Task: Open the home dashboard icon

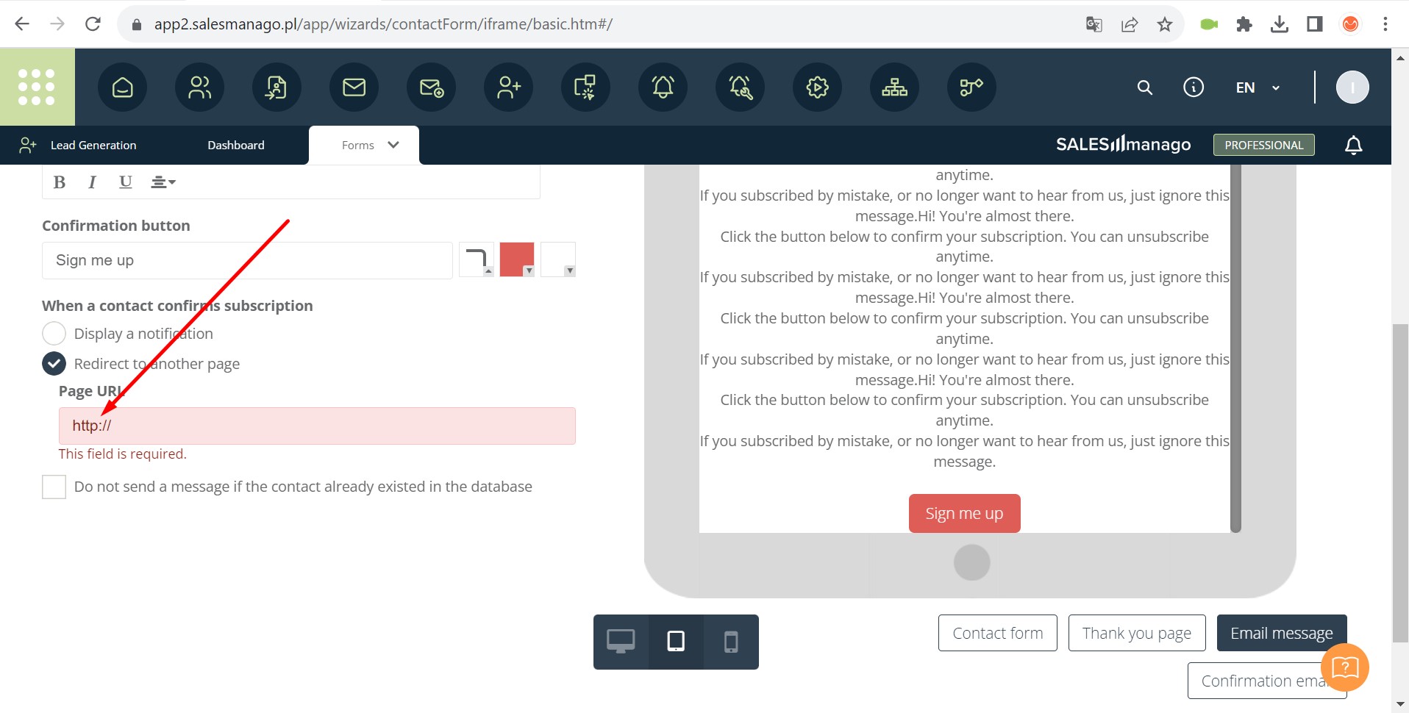Action: pos(122,87)
